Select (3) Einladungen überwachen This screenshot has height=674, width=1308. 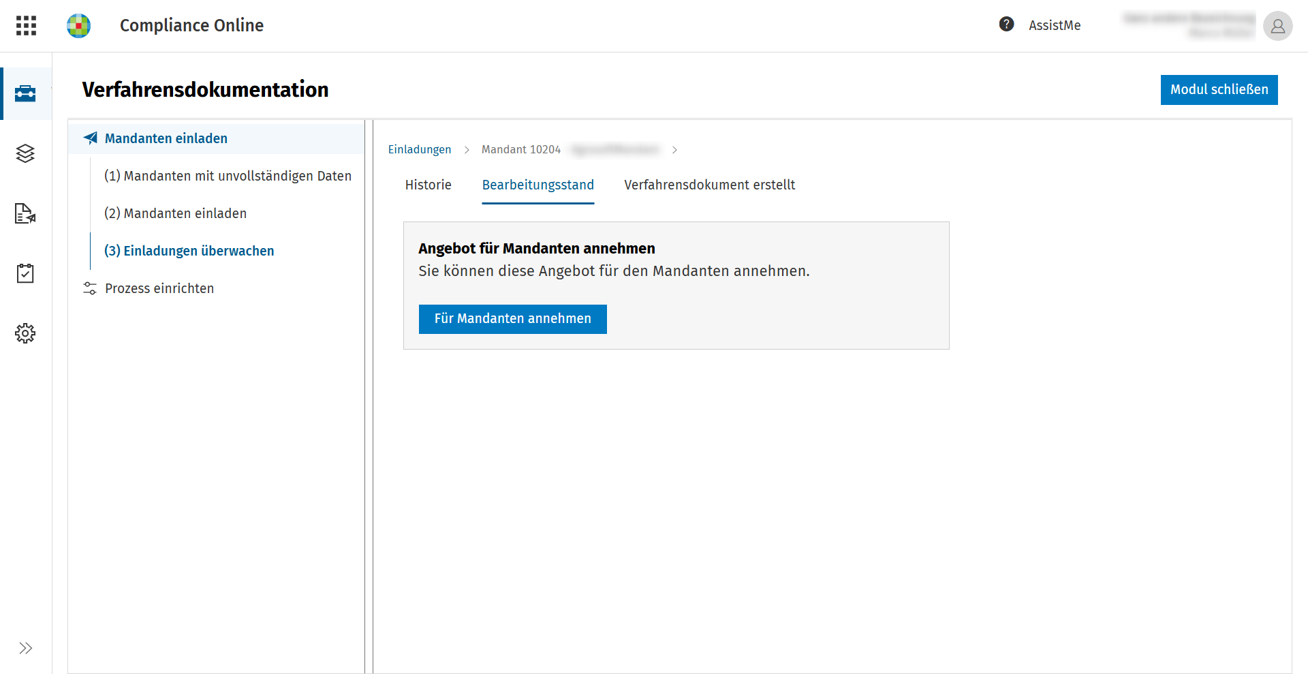[189, 251]
